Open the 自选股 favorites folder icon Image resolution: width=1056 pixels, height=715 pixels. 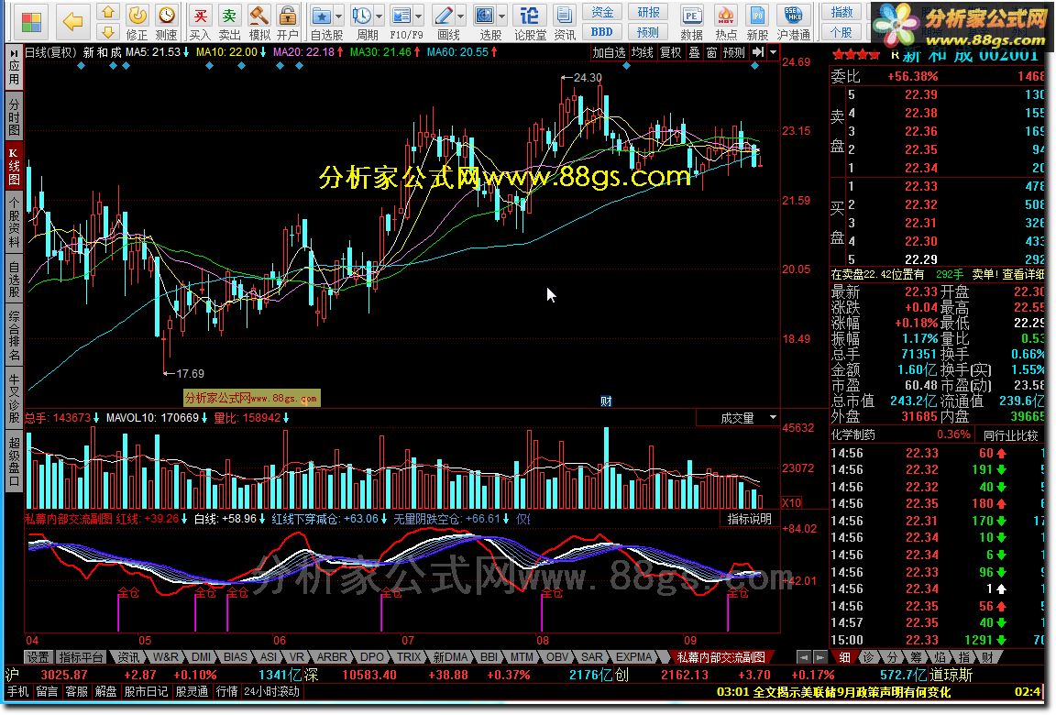click(x=321, y=16)
